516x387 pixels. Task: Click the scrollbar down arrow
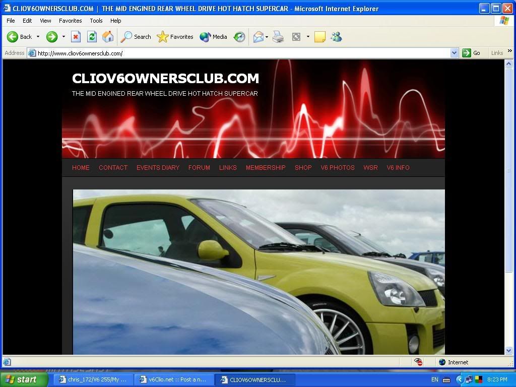coord(509,351)
